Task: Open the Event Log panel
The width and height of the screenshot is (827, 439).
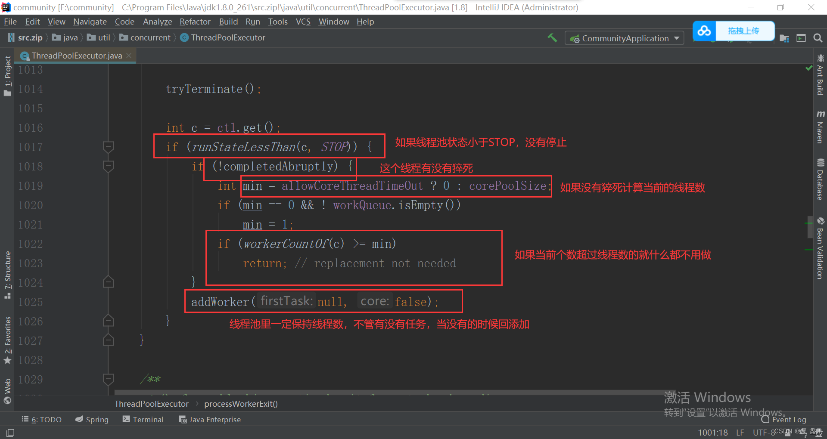Action: tap(784, 420)
